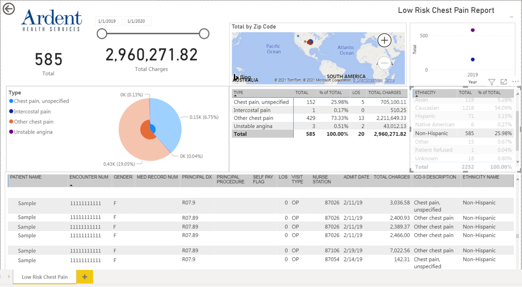Go back using the circled arrow
The width and height of the screenshot is (522, 287).
tap(9, 9)
